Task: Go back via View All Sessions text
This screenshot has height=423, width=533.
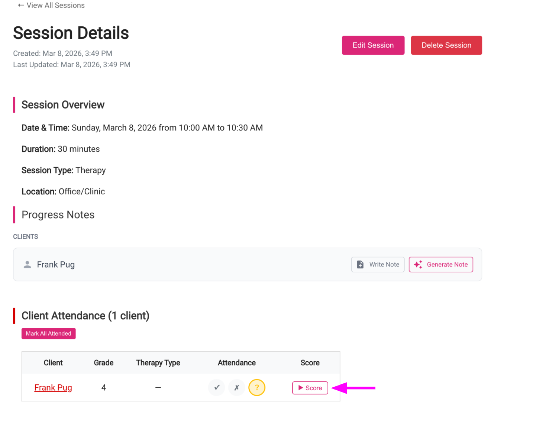Action: [x=55, y=5]
